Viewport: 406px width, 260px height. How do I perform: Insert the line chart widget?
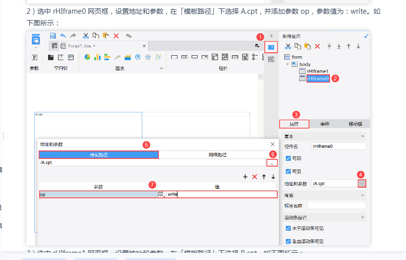118,57
